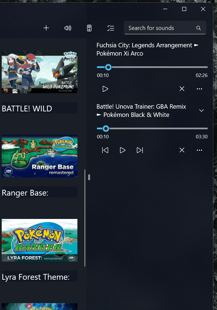Image resolution: width=217 pixels, height=310 pixels.
Task: Open more options for Unova Trainer player
Action: pyautogui.click(x=199, y=150)
